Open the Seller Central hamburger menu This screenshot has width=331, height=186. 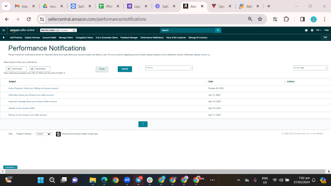tap(4, 30)
